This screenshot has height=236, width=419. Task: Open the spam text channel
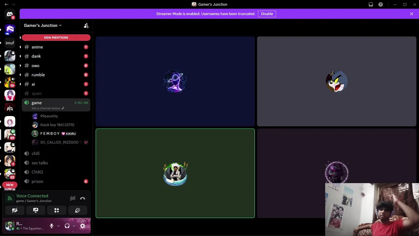tap(56, 93)
